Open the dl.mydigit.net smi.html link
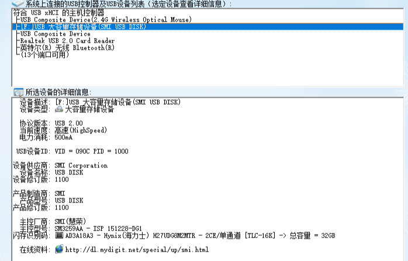The width and height of the screenshot is (408, 261). pyautogui.click(x=137, y=250)
